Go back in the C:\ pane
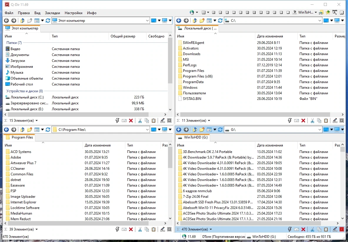The height and width of the screenshot is (242, 348). point(179,20)
